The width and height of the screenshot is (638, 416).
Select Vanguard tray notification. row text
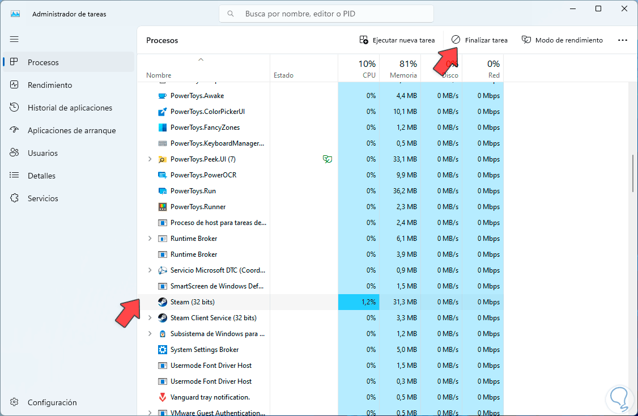[x=210, y=397]
